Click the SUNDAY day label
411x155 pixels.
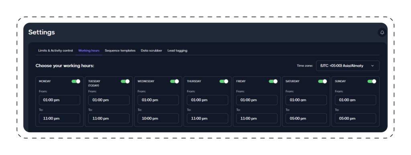[340, 81]
